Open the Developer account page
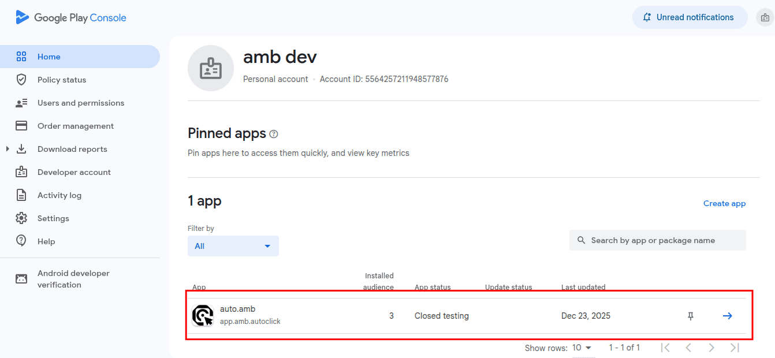Screen dimensions: 775x358 coord(74,172)
